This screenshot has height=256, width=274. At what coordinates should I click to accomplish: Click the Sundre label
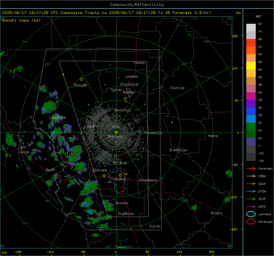92,126
